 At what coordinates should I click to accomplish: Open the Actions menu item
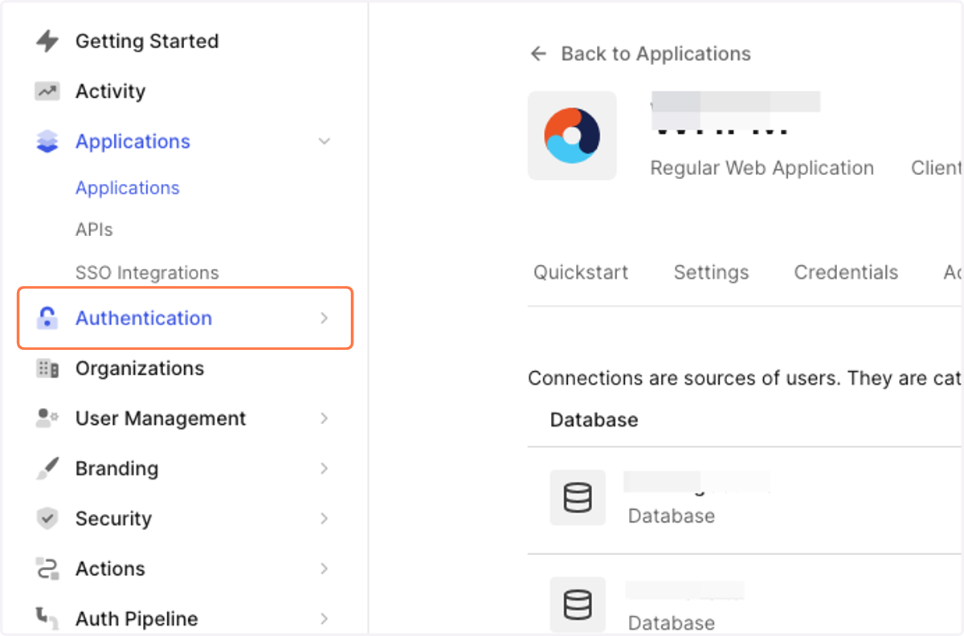coord(110,569)
